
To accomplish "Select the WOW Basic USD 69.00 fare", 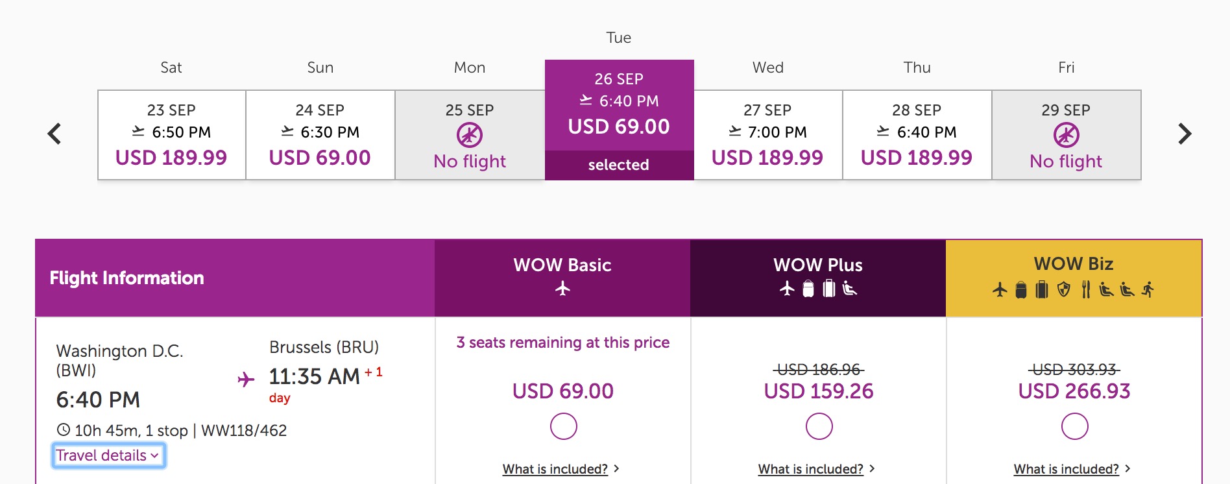I will click(x=563, y=426).
